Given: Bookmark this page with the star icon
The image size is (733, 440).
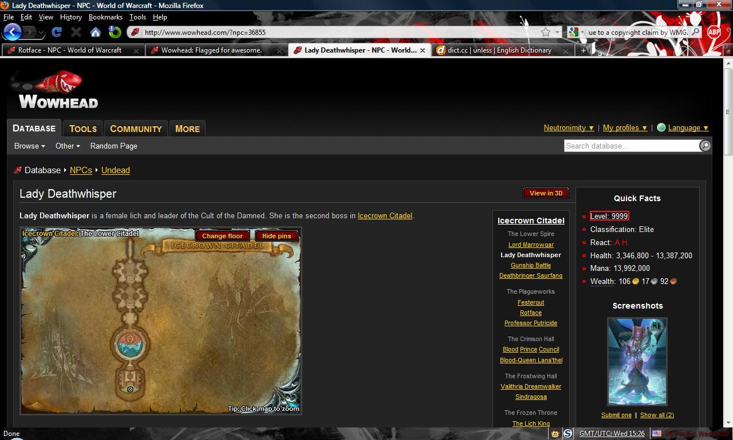Looking at the screenshot, I should (x=546, y=32).
